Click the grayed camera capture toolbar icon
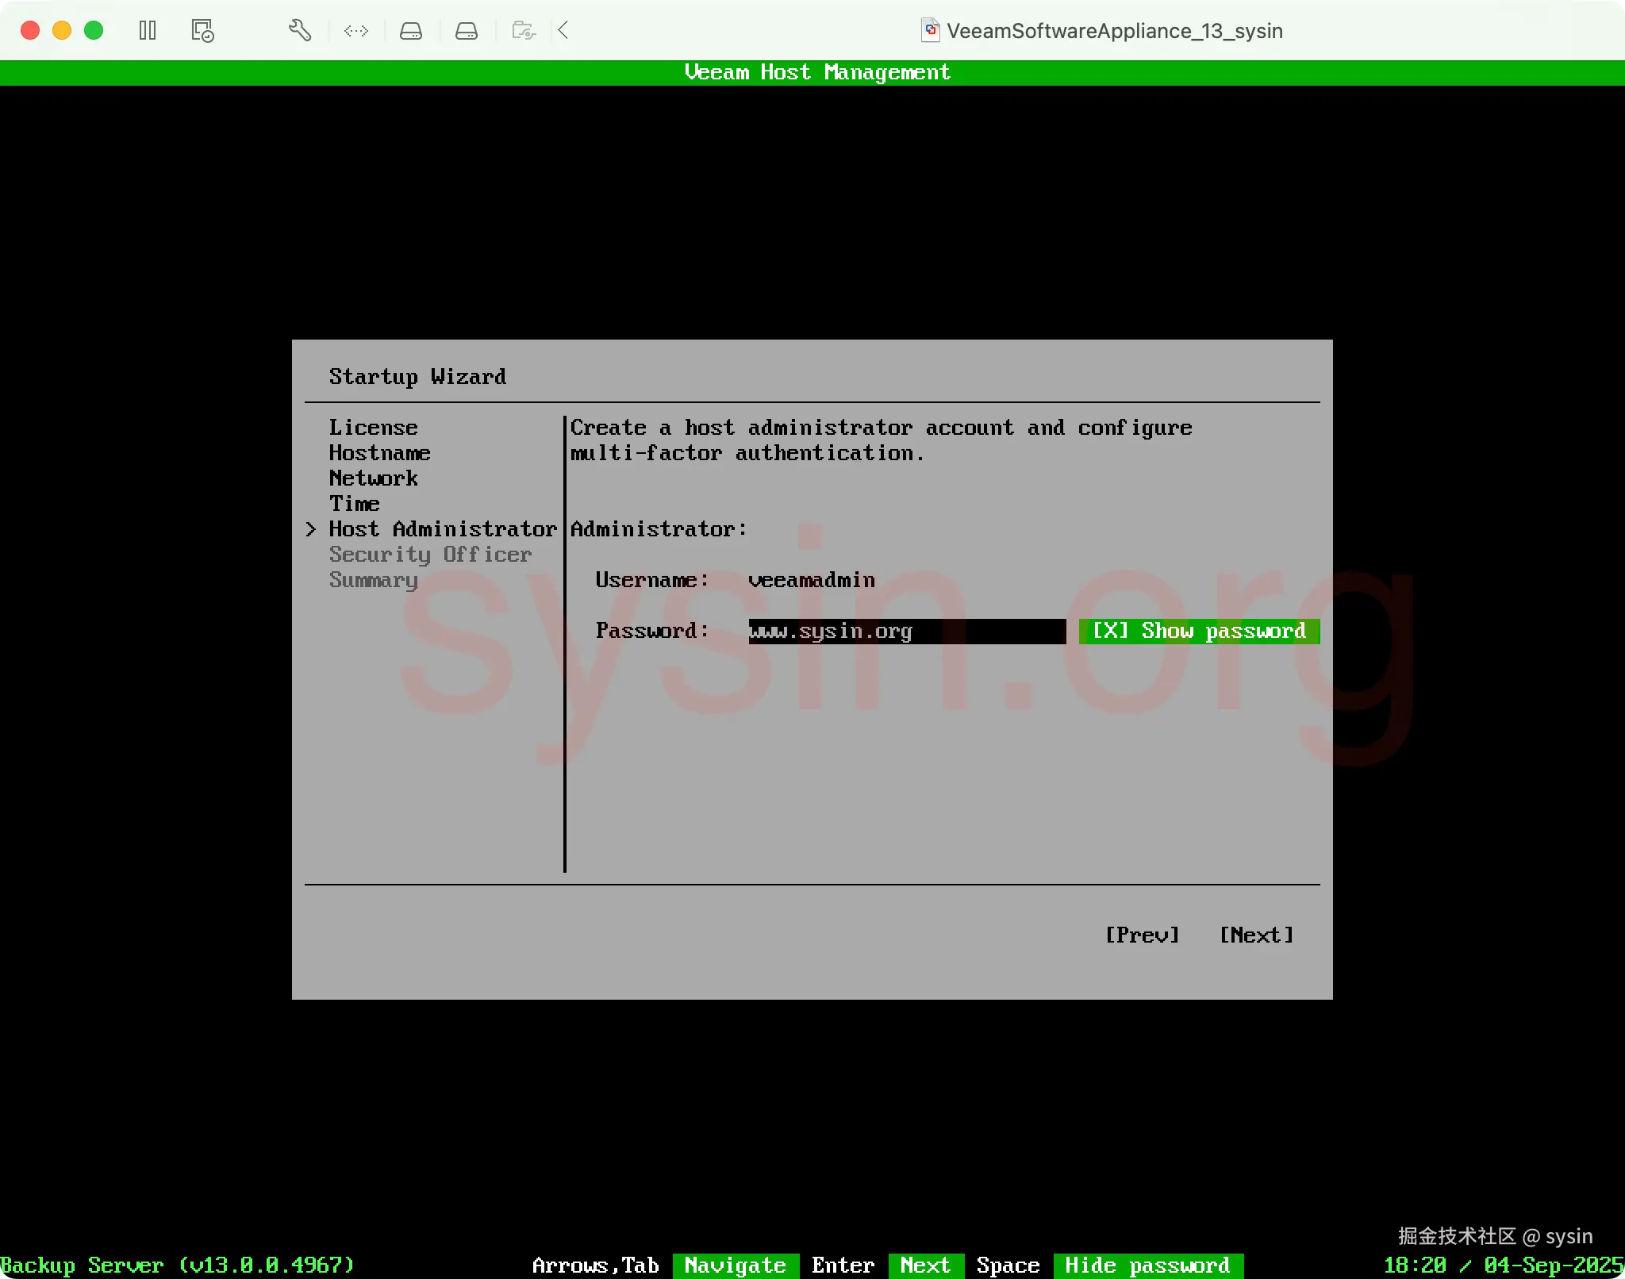 (x=522, y=30)
